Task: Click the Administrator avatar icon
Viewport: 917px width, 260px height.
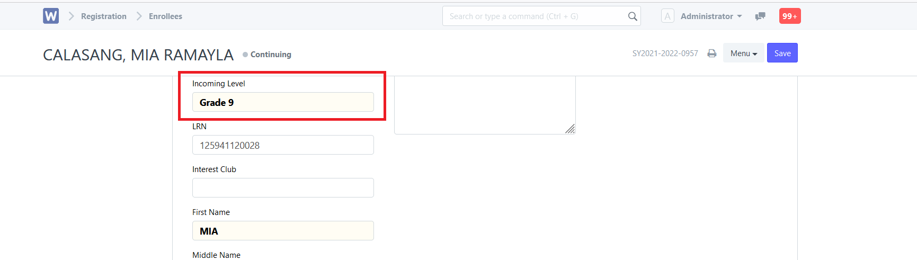Action: [x=667, y=16]
